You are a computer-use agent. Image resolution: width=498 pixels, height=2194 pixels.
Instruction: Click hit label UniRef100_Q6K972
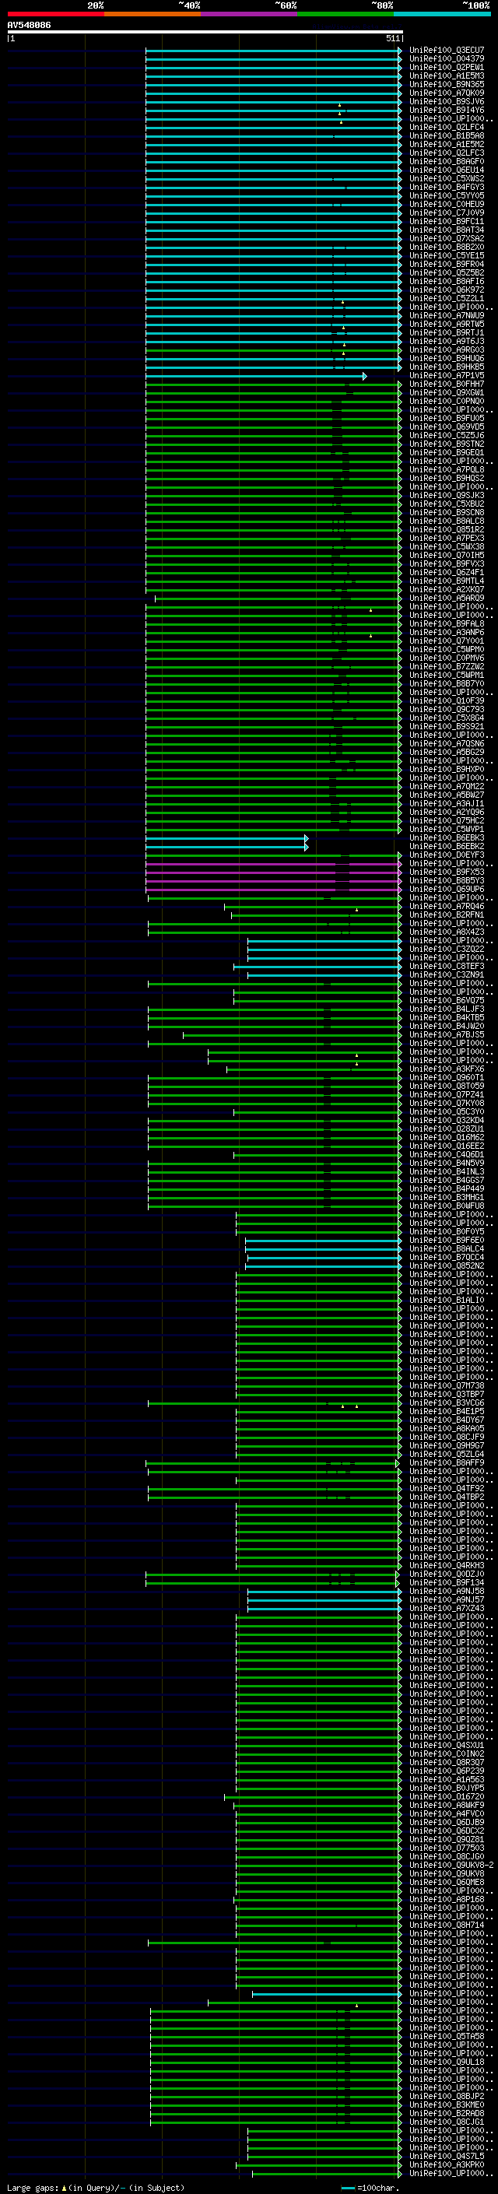click(x=446, y=290)
